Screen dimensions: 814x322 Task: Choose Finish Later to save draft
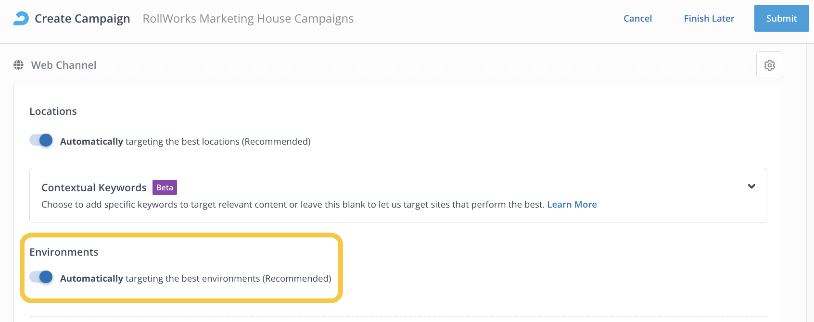click(x=709, y=18)
